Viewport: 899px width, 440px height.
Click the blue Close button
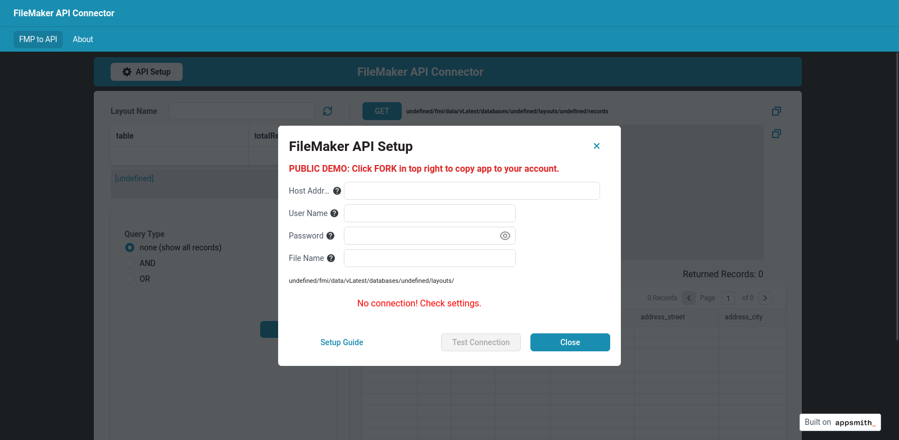570,342
